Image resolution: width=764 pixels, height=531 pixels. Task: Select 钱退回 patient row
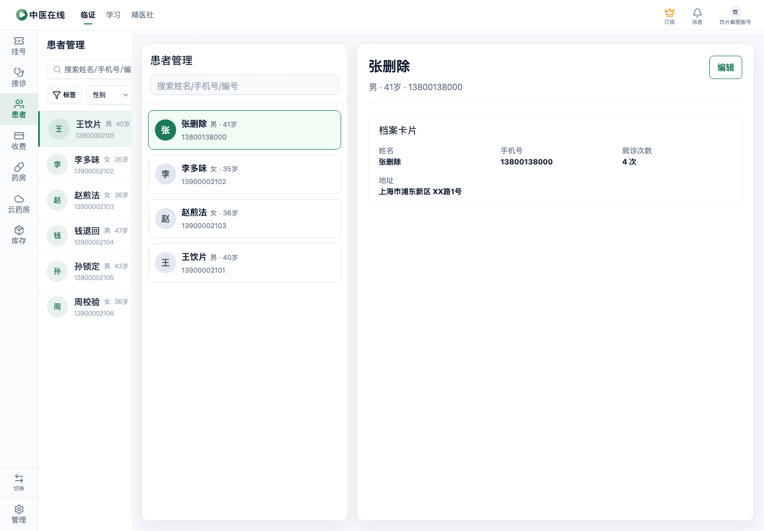[85, 236]
